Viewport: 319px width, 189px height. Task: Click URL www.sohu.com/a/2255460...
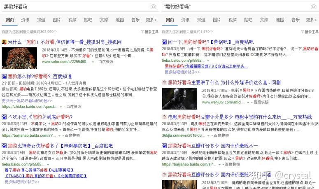[x=66, y=62]
